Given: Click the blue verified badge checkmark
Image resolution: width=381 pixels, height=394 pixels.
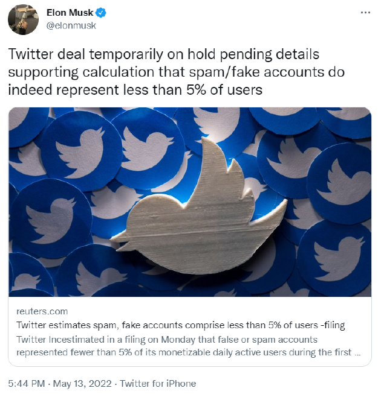Looking at the screenshot, I should pyautogui.click(x=101, y=13).
